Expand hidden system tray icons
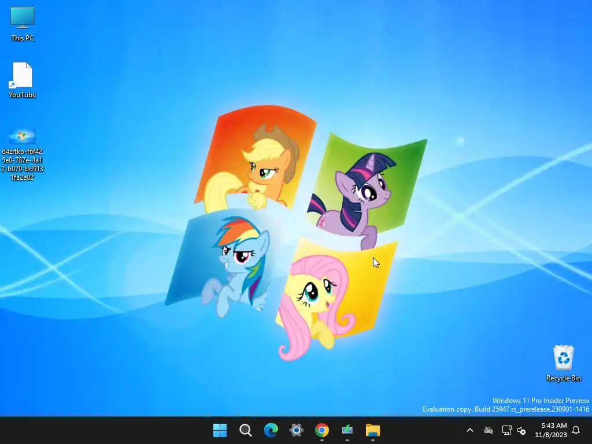 click(470, 430)
